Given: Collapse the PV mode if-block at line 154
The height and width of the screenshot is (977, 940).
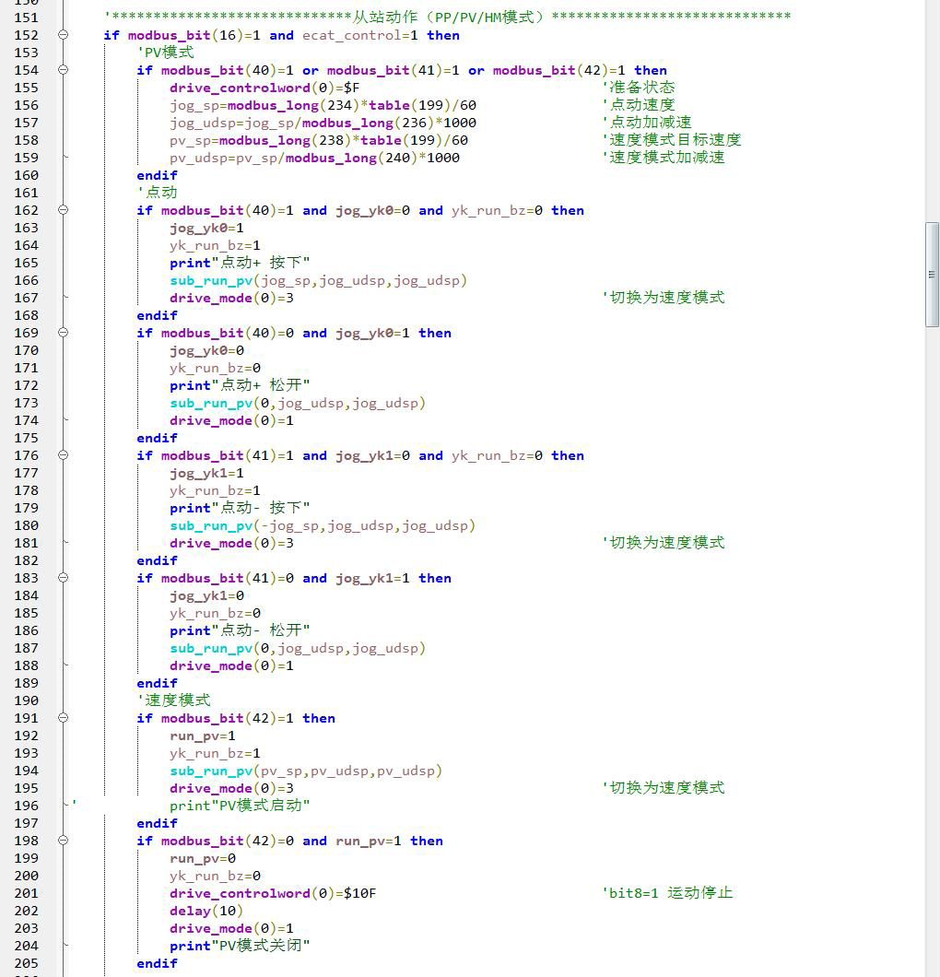Looking at the screenshot, I should (63, 70).
